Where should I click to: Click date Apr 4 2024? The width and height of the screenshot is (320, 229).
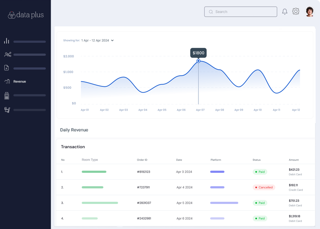coord(185,188)
